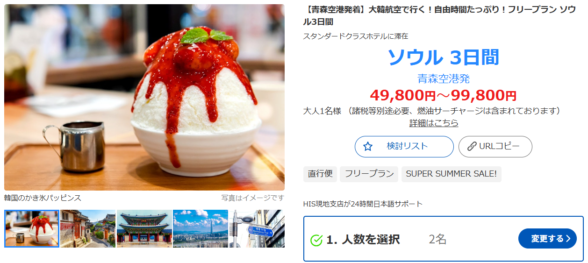Click the link chain icon for URLコピー
Image resolution: width=588 pixels, height=263 pixels.
472,147
